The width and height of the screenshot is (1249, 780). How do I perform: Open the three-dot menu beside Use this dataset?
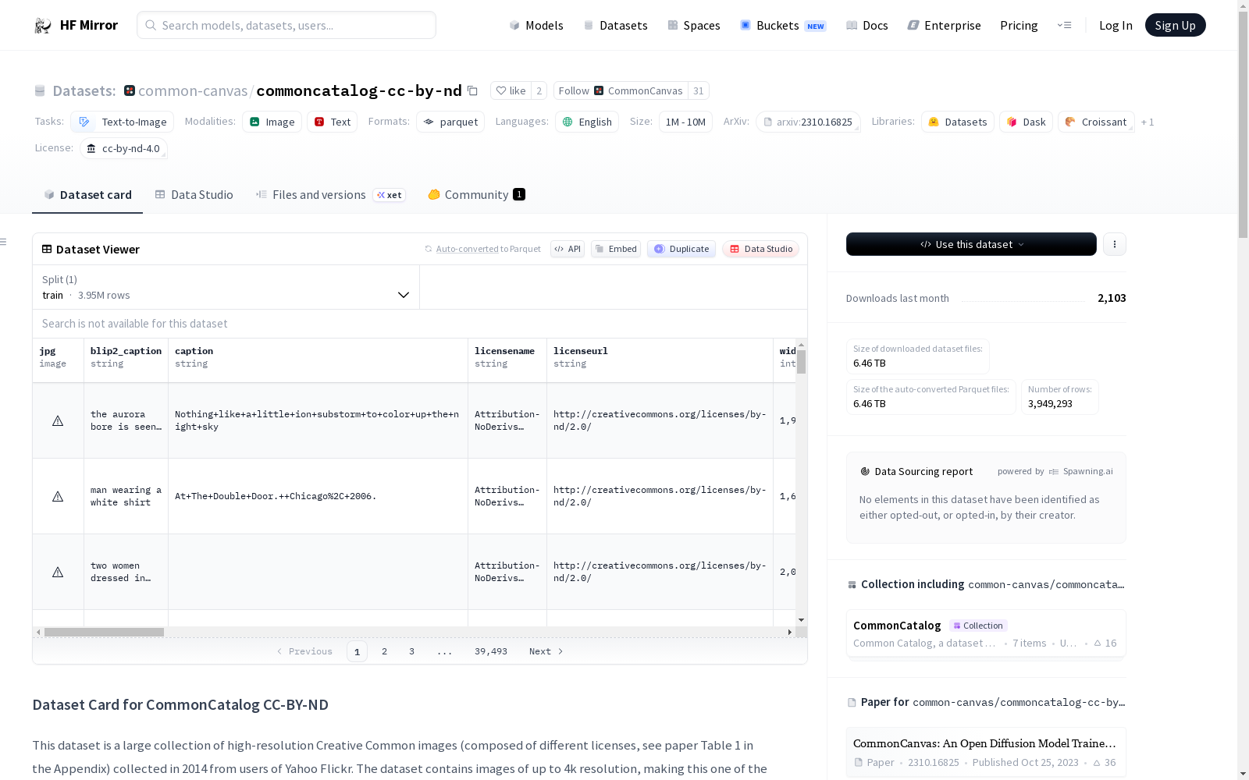tap(1114, 244)
